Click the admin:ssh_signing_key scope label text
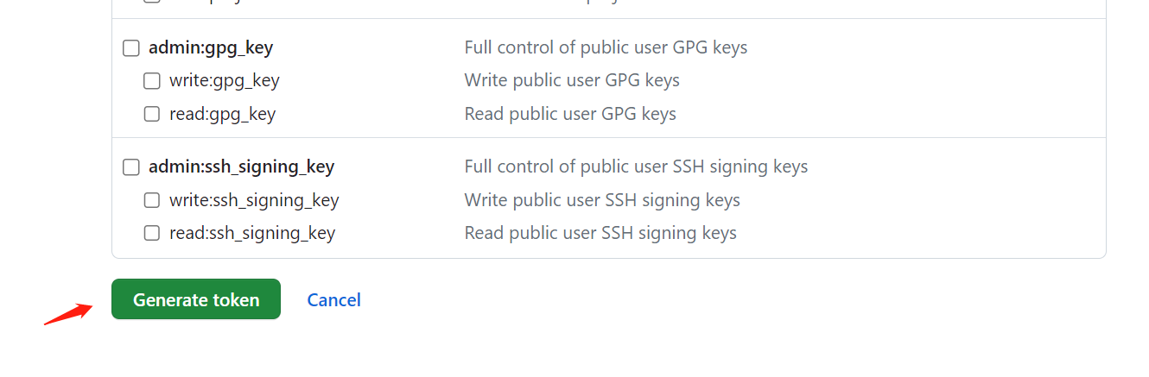The image size is (1149, 377). (241, 167)
